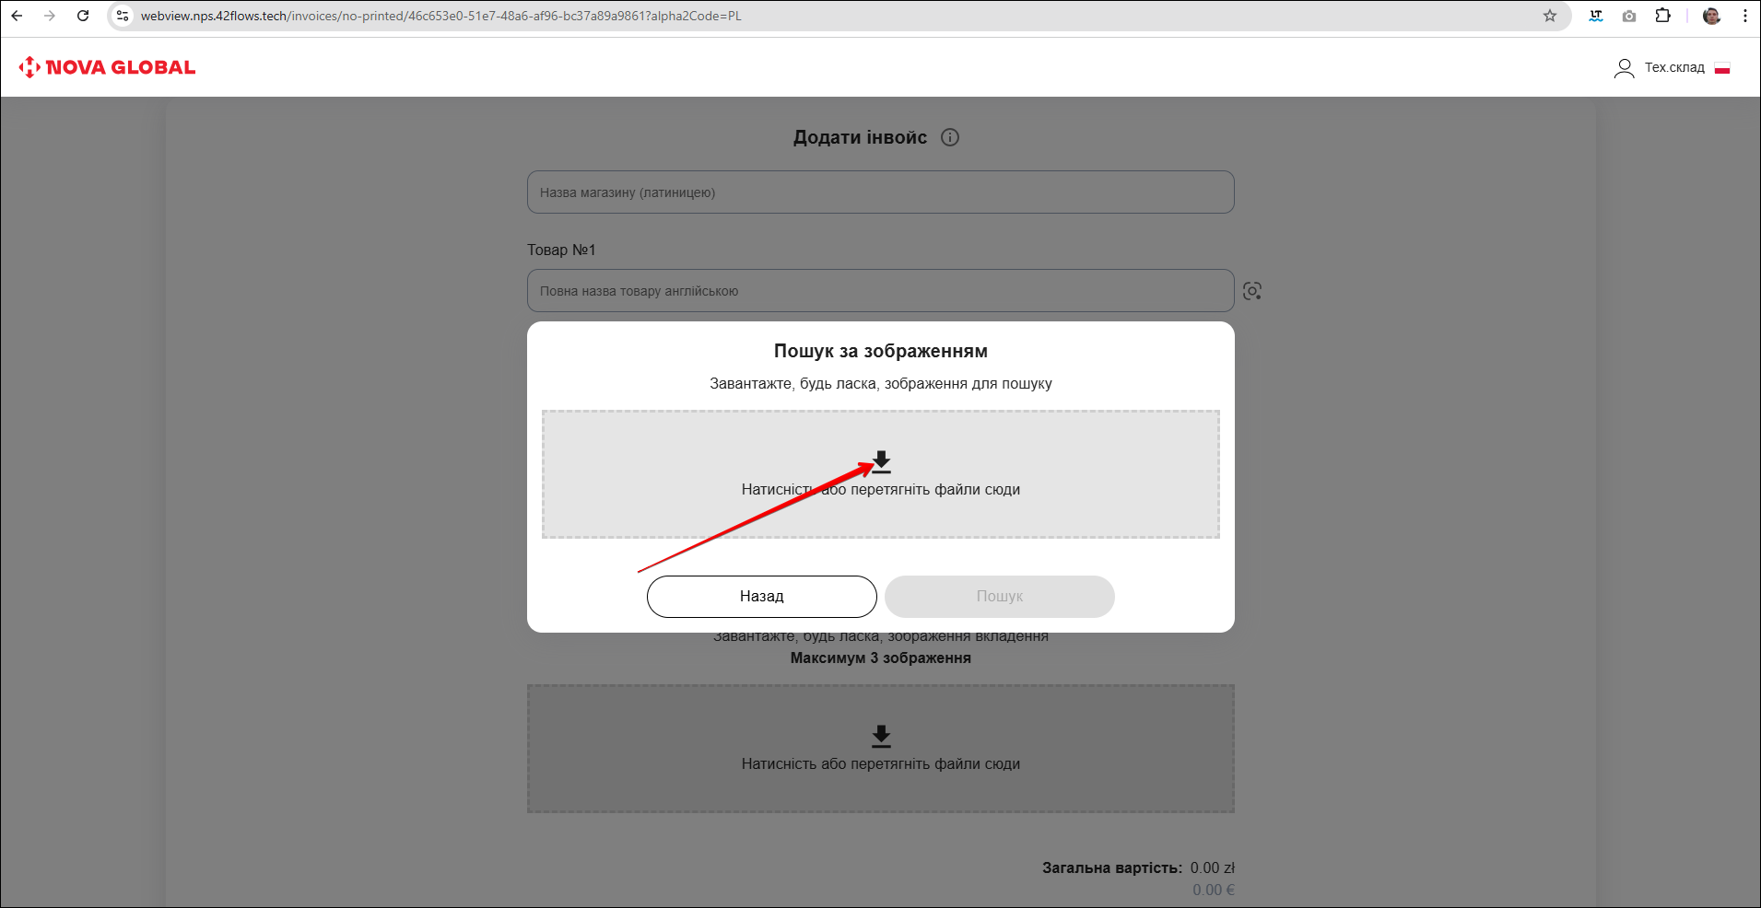Go back to the previous browser page
The width and height of the screenshot is (1761, 908).
(17, 16)
